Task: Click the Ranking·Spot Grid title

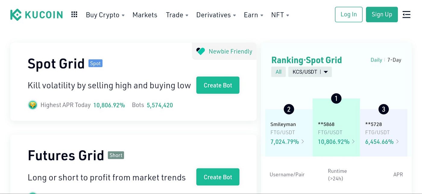Action: 307,60
